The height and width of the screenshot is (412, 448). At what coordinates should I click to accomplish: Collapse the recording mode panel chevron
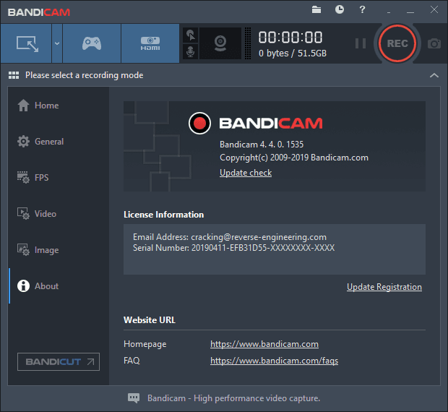pos(434,75)
